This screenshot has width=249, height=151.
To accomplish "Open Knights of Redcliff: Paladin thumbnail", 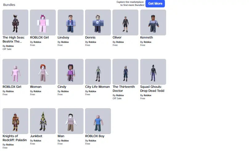I will tap(15, 121).
